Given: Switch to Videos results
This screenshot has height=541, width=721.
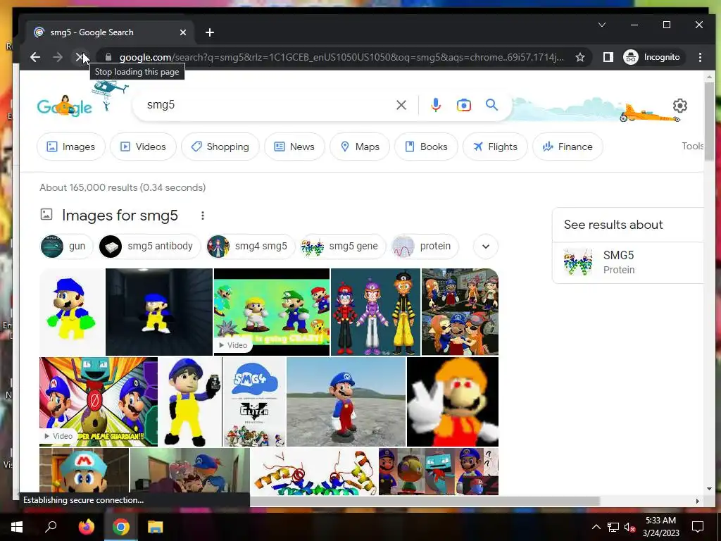Looking at the screenshot, I should click(143, 147).
